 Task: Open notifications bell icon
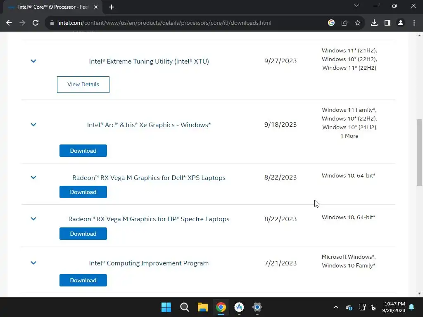click(412, 307)
